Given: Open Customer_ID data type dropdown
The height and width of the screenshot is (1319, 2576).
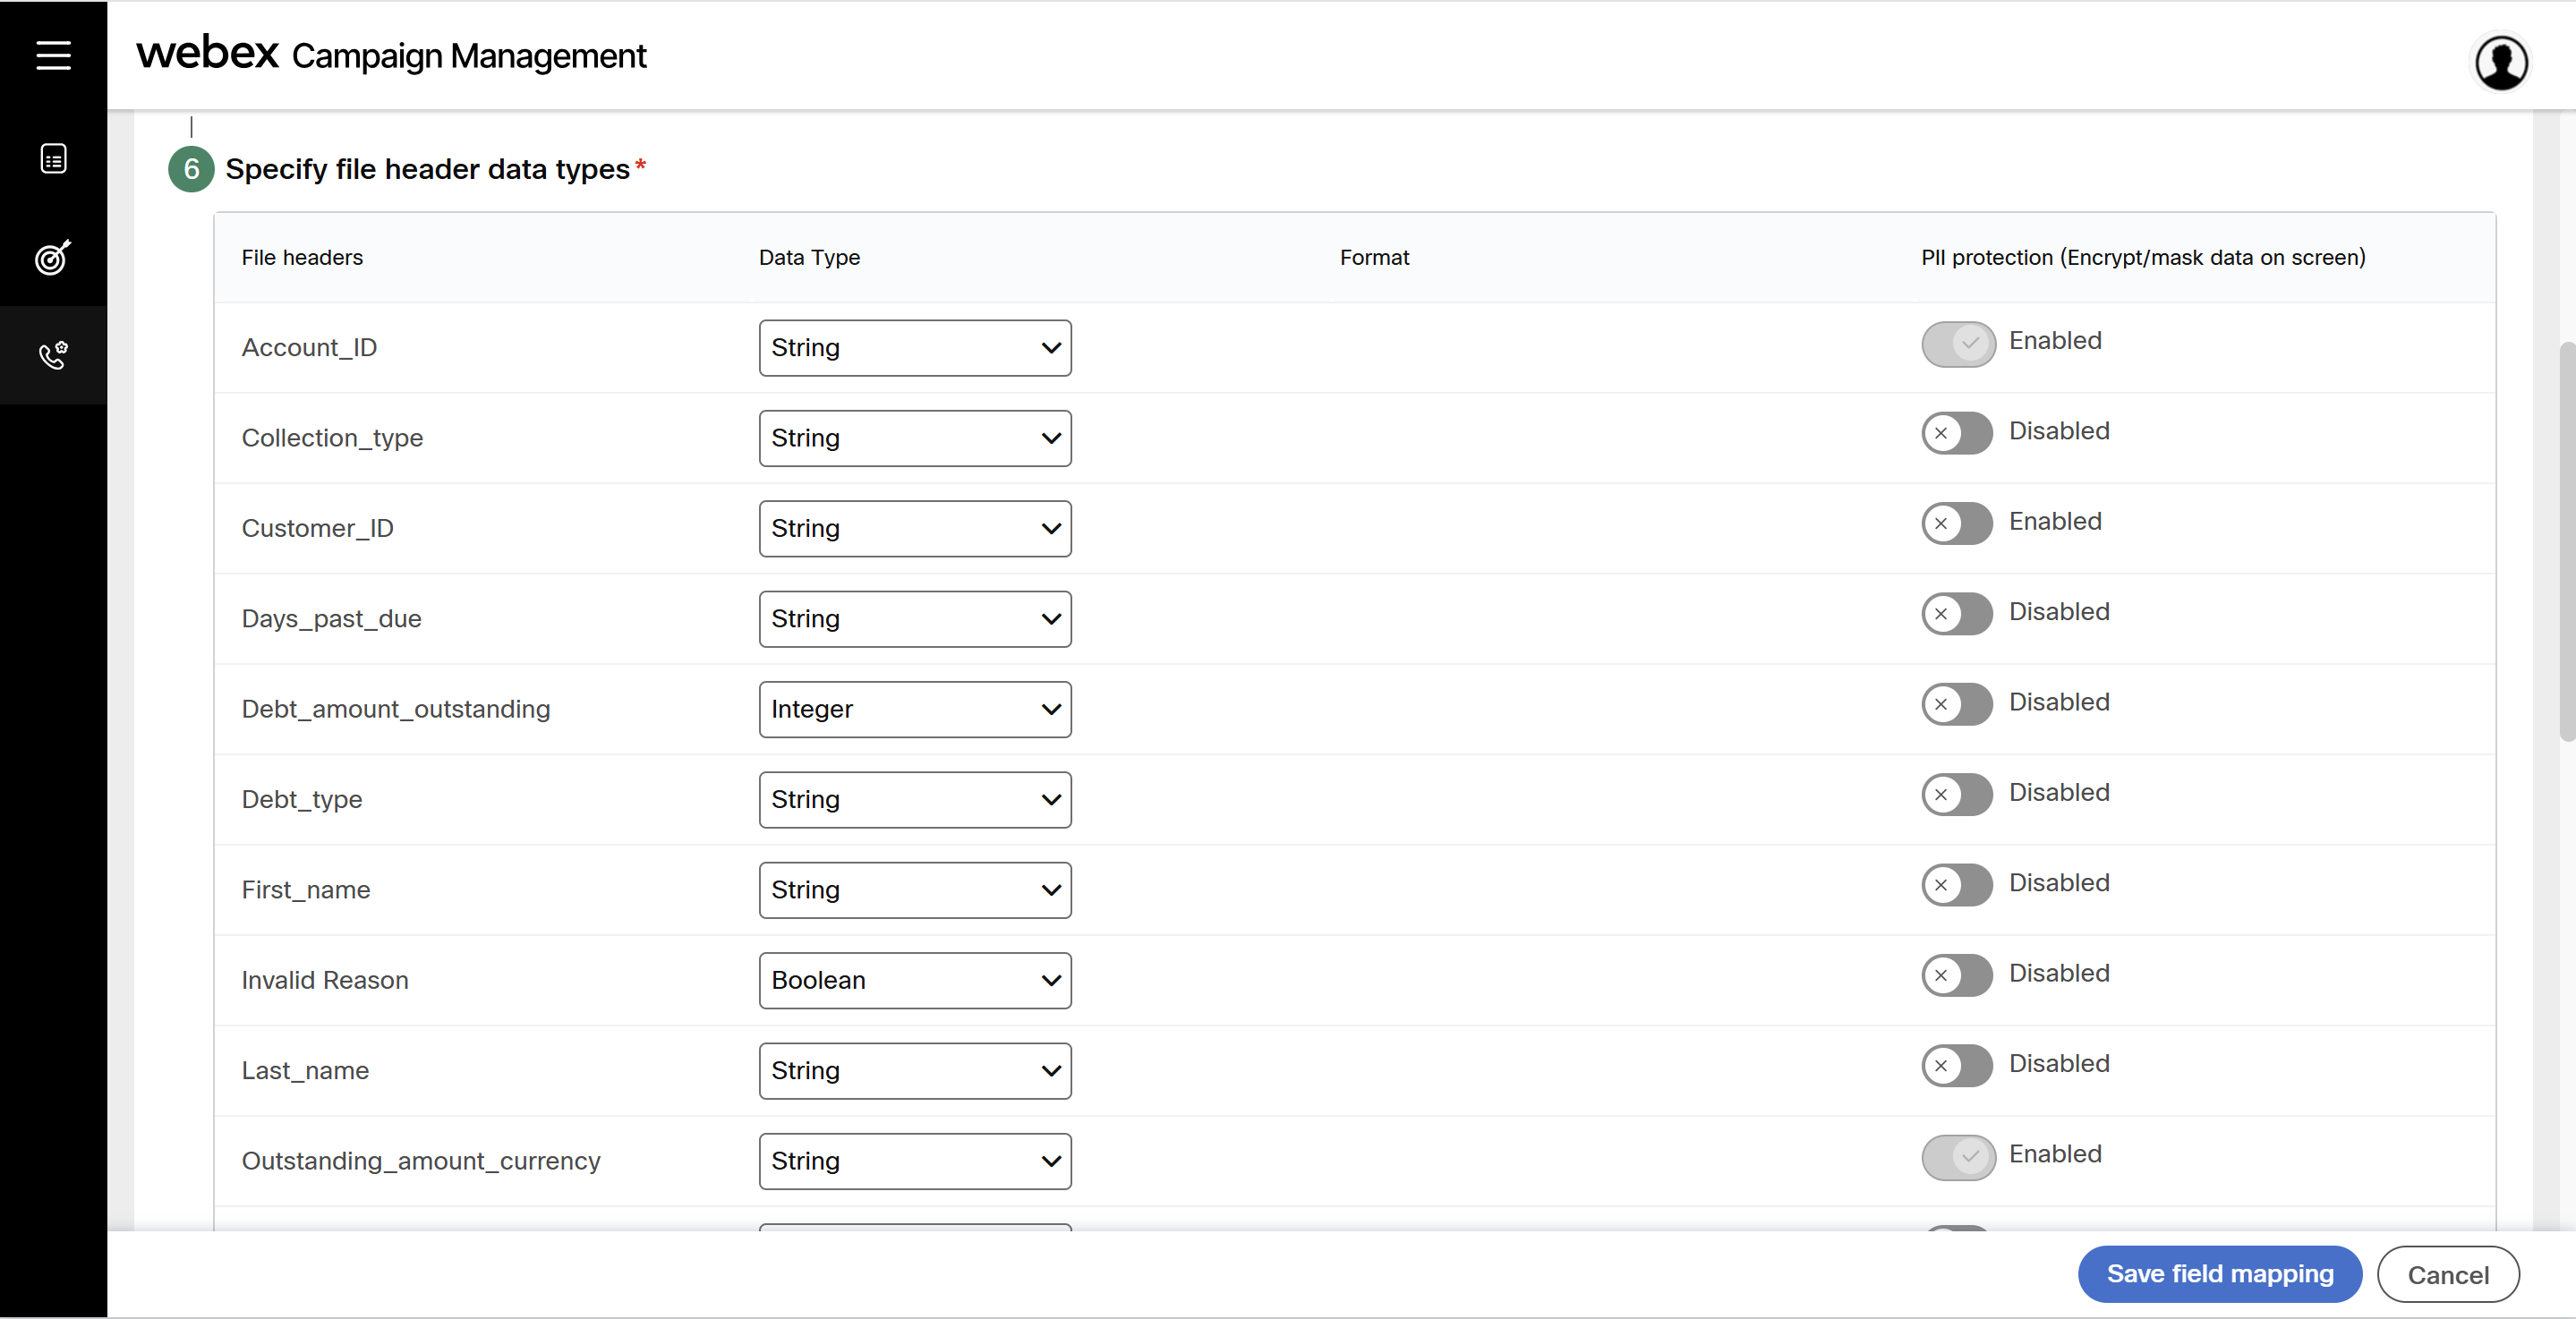Looking at the screenshot, I should [x=914, y=528].
